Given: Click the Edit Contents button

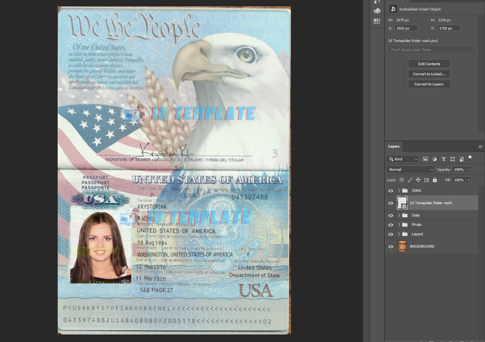Looking at the screenshot, I should tap(429, 64).
